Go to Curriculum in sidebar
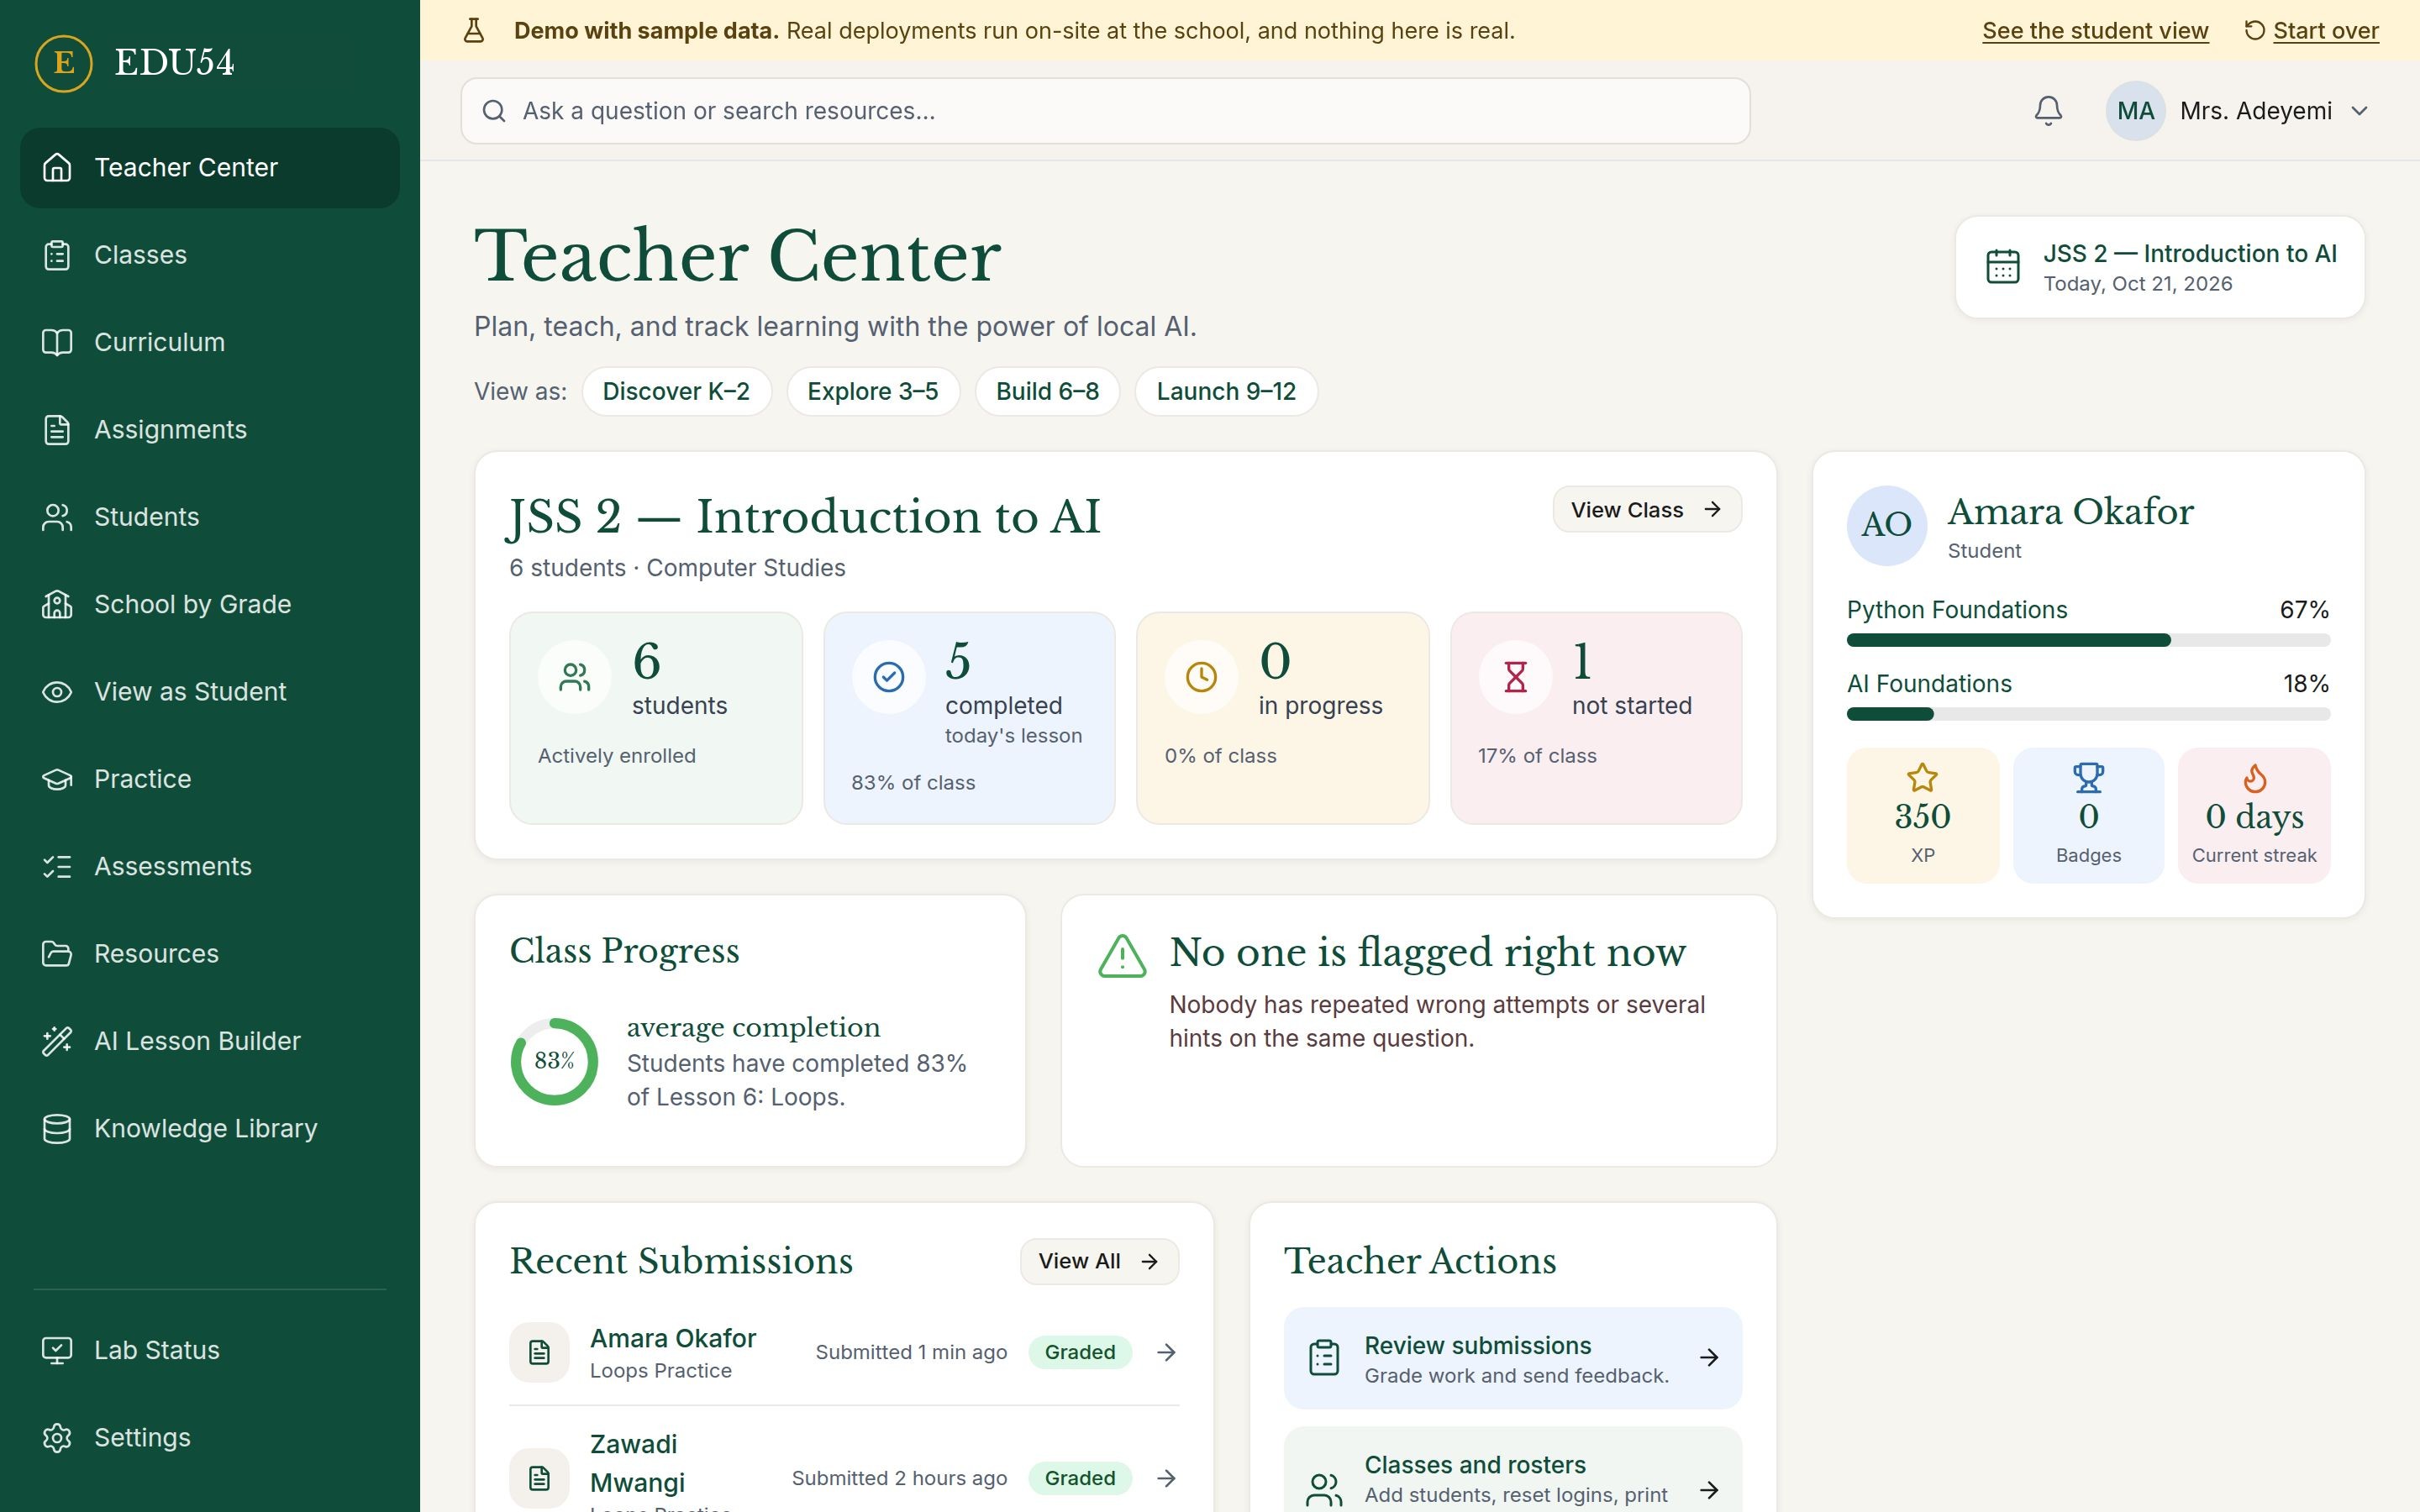Screen dimensions: 2420x1512 (210, 342)
